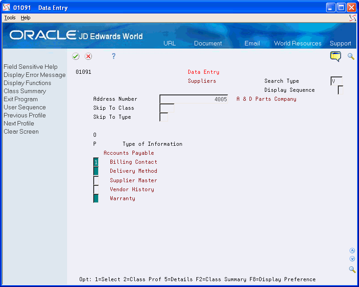359x287 pixels.
Task: Click the green checkmark OK icon
Action: click(x=76, y=56)
